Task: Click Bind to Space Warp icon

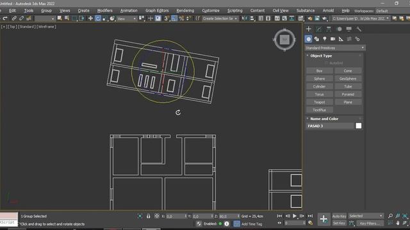Action: (29, 19)
